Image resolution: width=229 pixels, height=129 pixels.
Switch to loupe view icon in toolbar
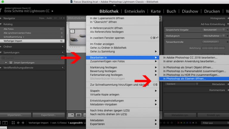[x=78, y=115]
